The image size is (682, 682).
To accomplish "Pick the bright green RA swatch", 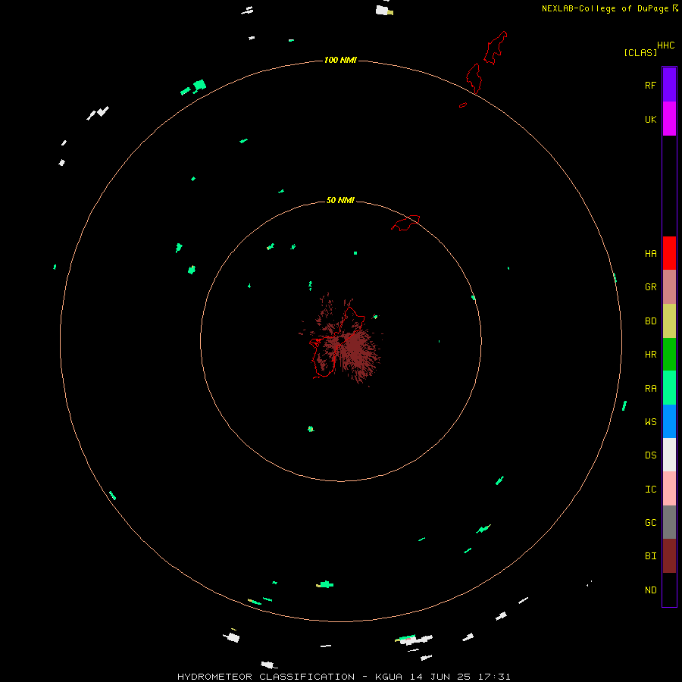I will (x=669, y=388).
